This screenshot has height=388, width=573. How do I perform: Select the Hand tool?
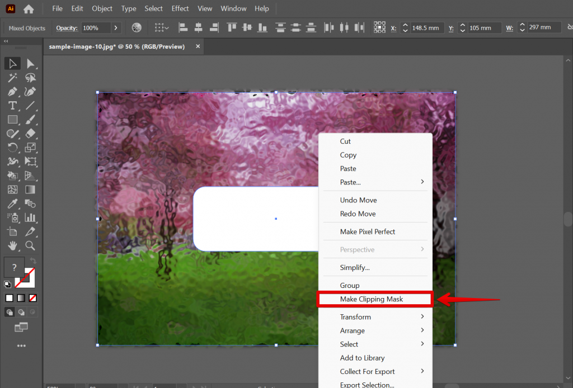[12, 245]
